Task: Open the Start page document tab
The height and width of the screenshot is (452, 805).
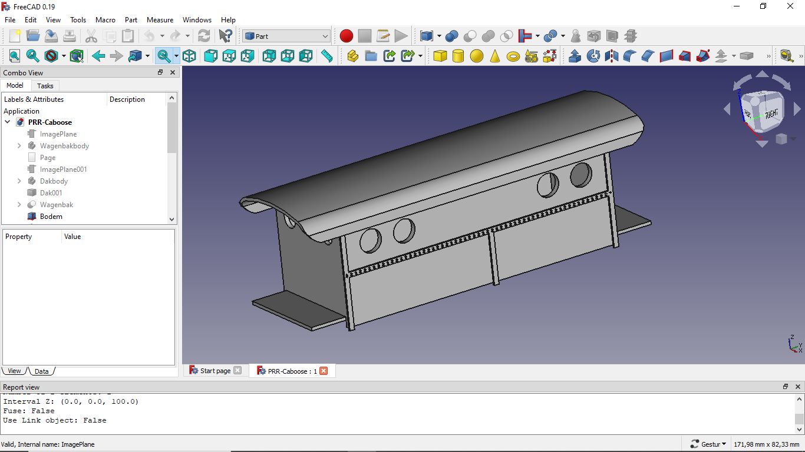Action: point(215,371)
